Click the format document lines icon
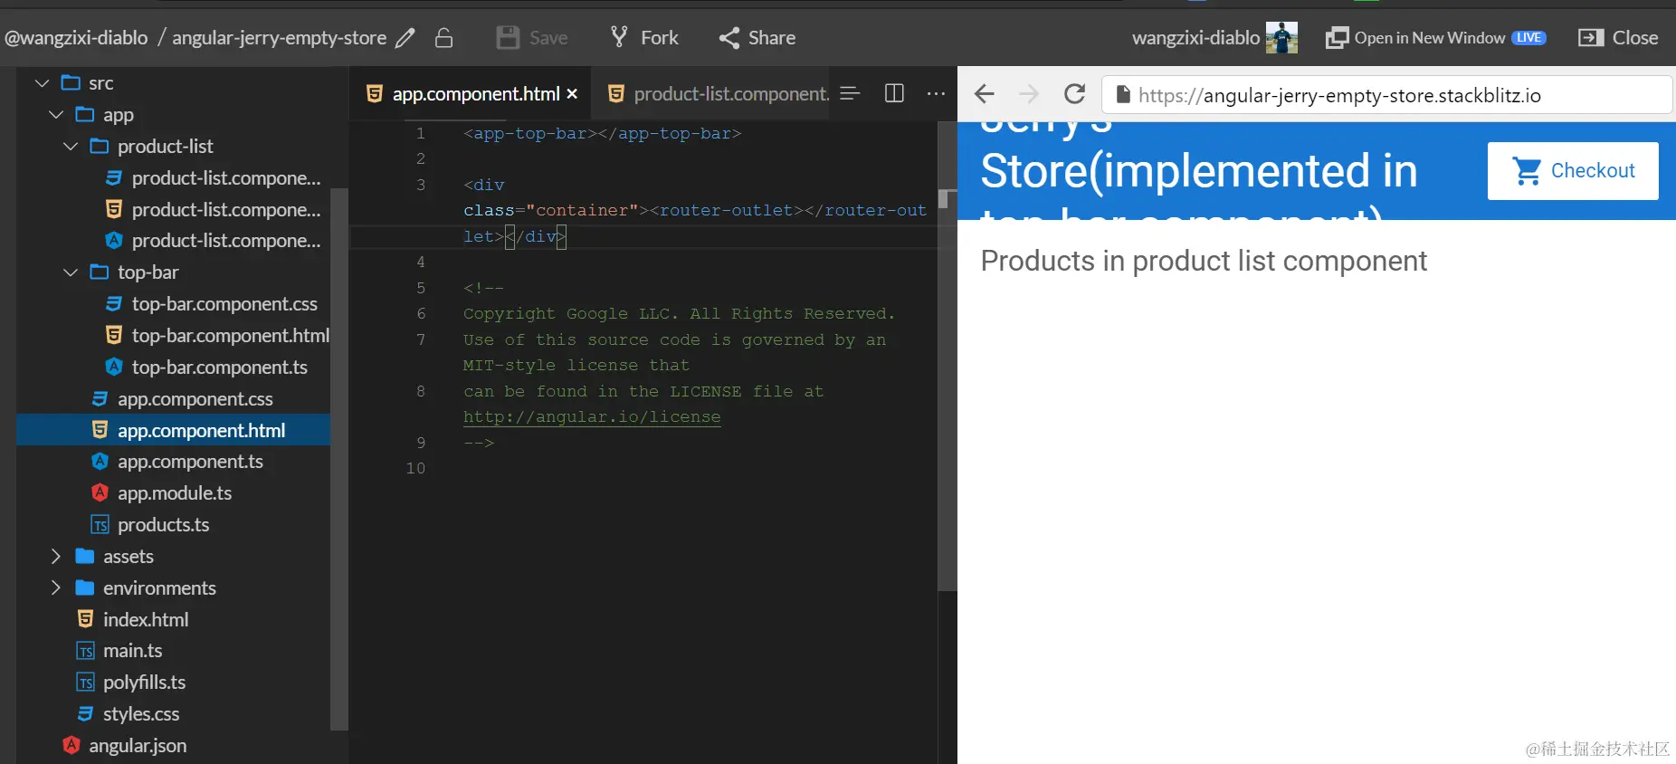 pos(850,93)
